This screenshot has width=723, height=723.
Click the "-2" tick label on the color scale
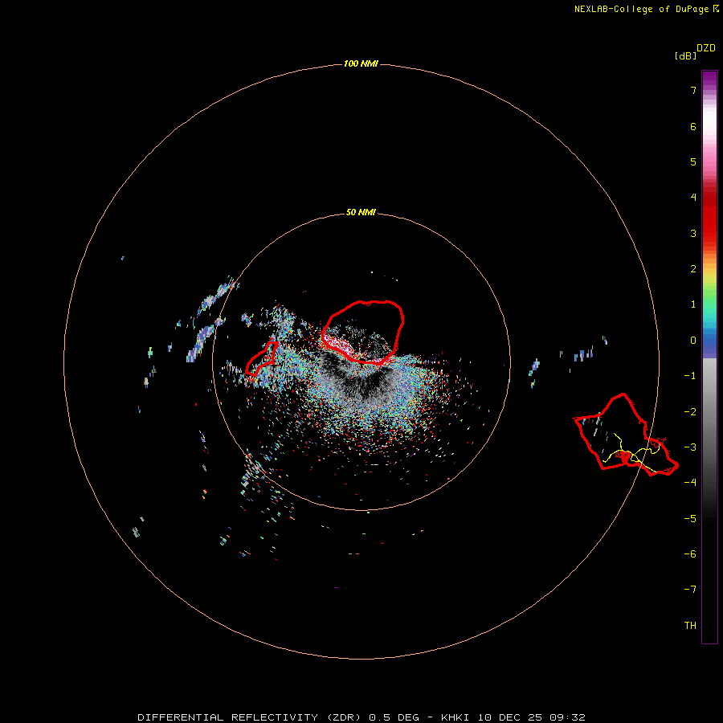(x=690, y=412)
